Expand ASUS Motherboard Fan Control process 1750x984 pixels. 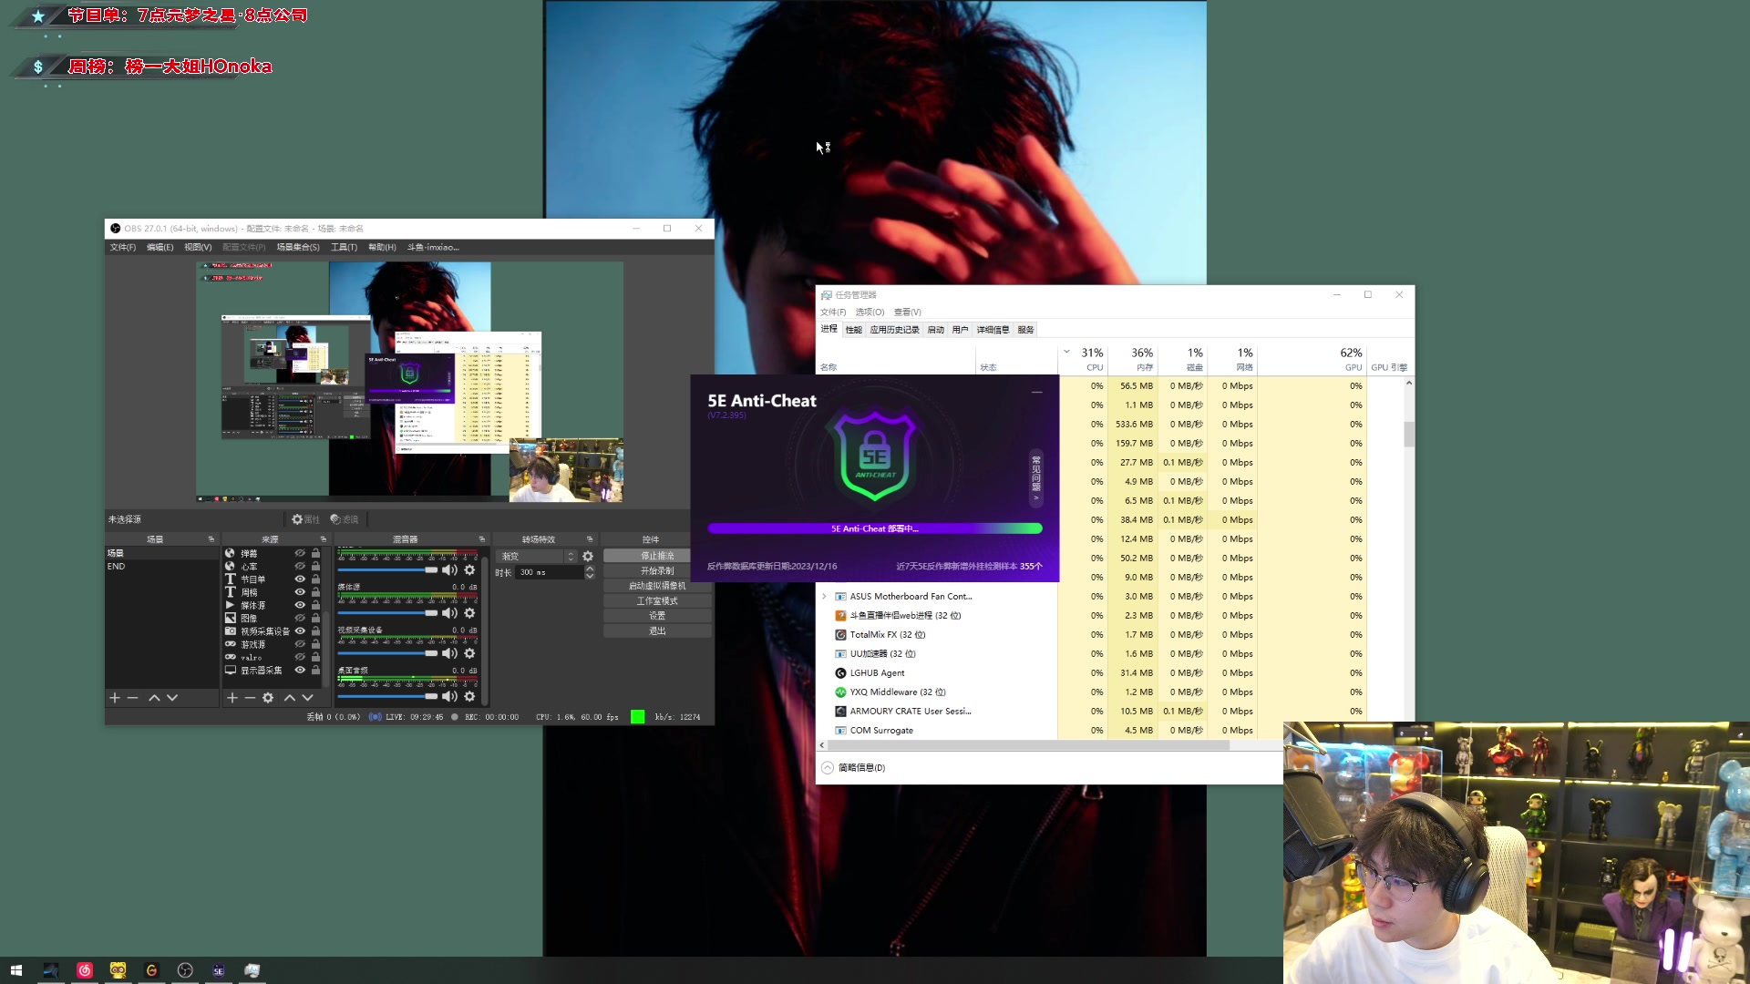[x=824, y=597]
